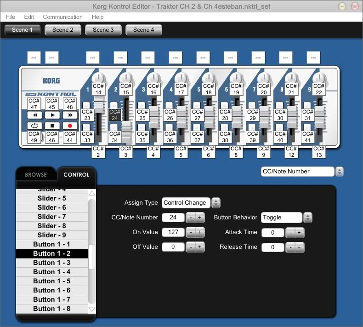The image size is (363, 327).
Task: Select the CC# 47 rewind assignment label
Action: pos(34,104)
